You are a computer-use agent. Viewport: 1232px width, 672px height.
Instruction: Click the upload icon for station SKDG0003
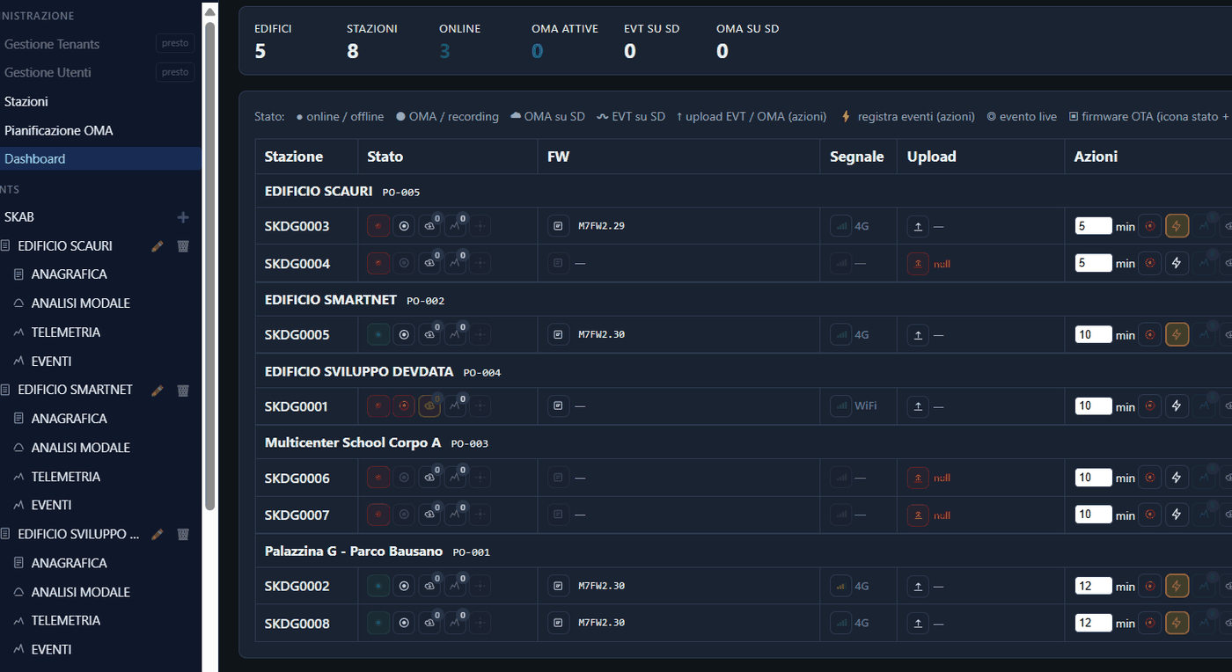918,226
